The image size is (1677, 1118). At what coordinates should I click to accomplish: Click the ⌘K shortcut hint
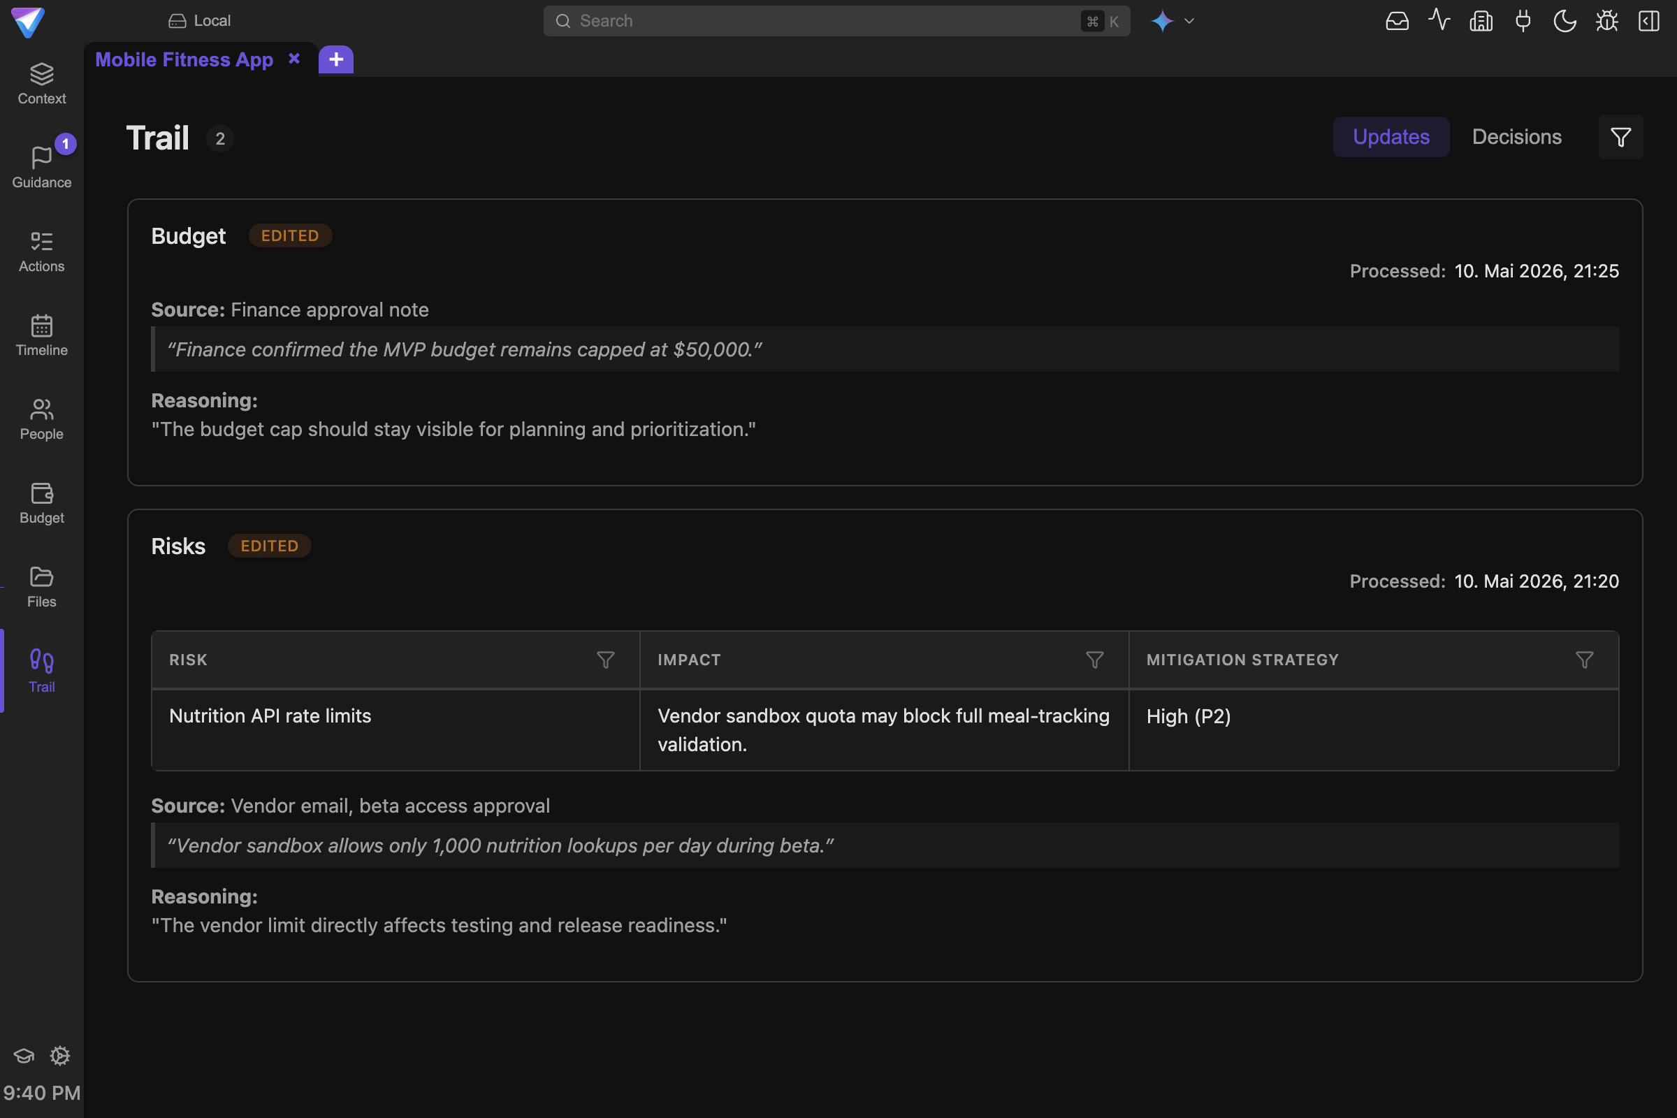click(1102, 22)
